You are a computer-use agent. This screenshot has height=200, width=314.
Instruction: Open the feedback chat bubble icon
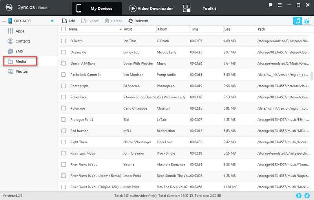coord(270,5)
